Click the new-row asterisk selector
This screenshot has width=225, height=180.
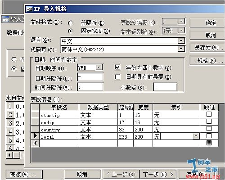tap(35, 143)
